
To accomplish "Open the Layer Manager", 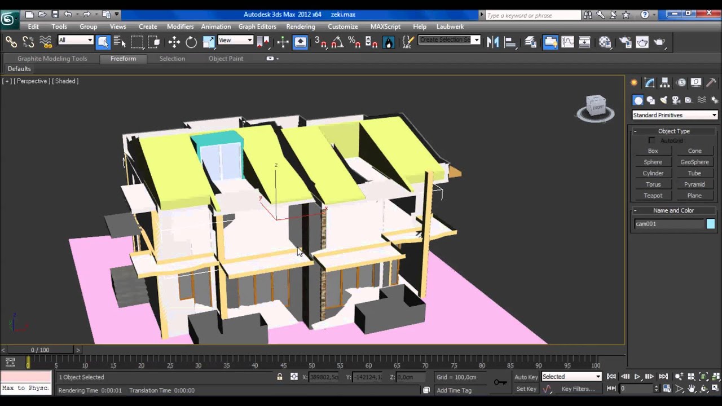I will click(x=531, y=42).
